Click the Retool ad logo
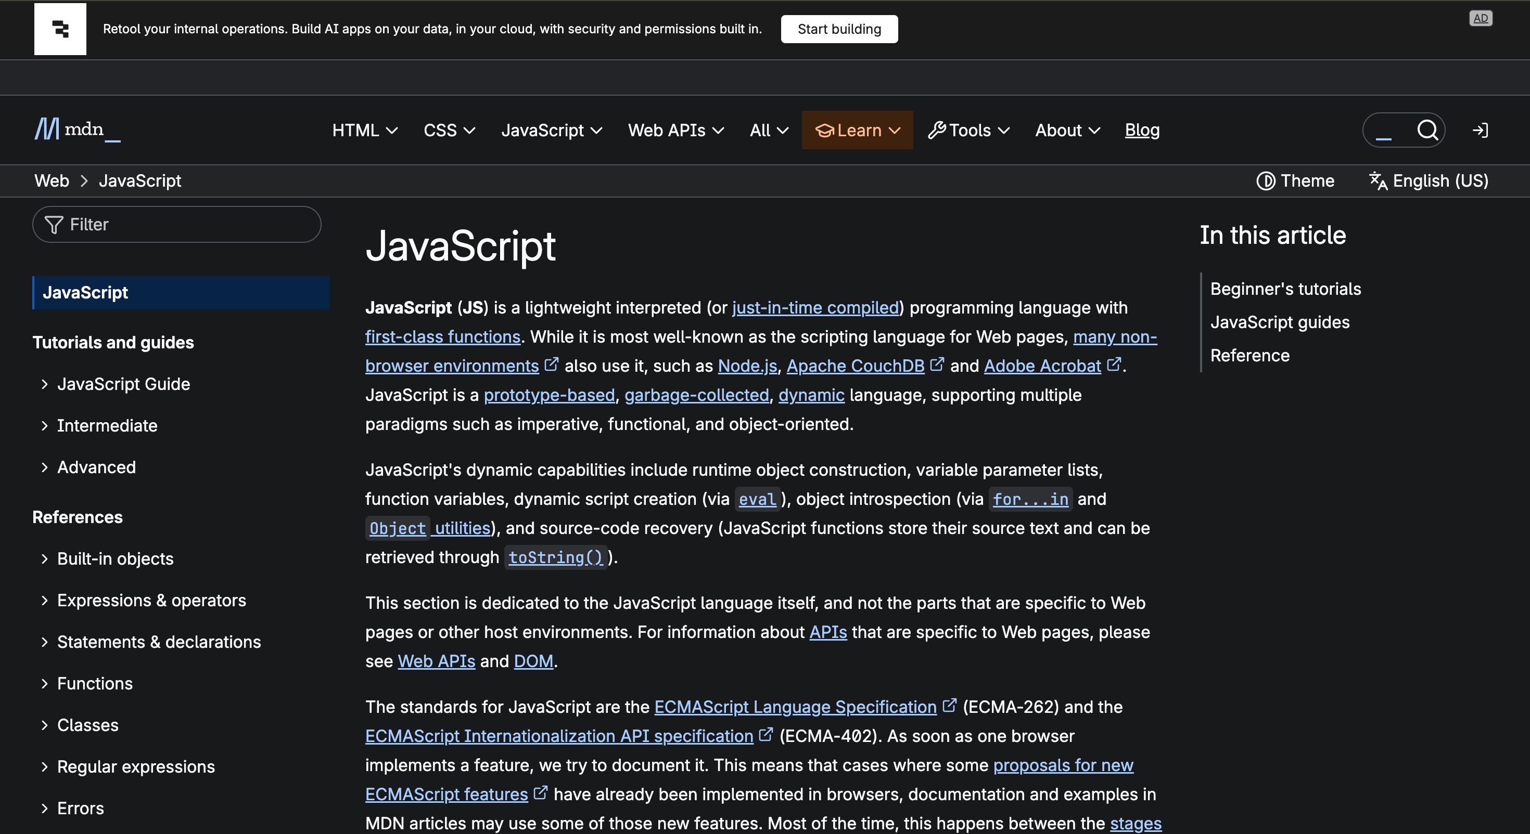 click(60, 29)
